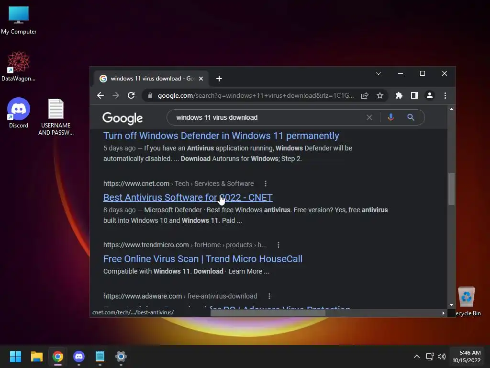Bookmark this page with the star icon

(379, 95)
